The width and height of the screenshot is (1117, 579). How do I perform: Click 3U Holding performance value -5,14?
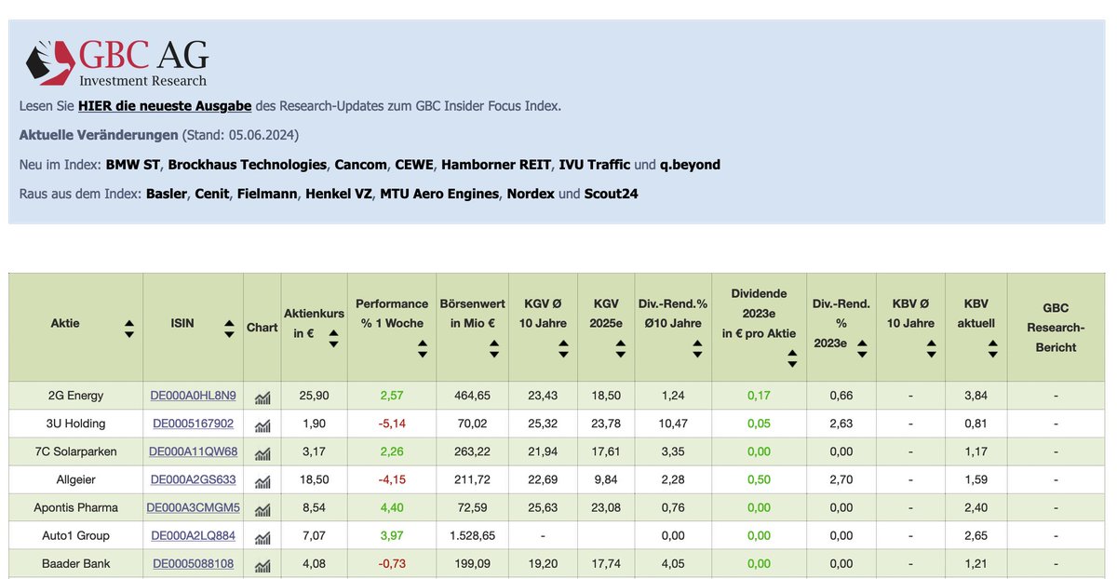pyautogui.click(x=392, y=424)
